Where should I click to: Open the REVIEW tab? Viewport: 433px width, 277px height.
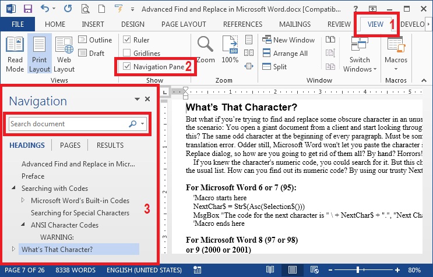[x=339, y=24]
